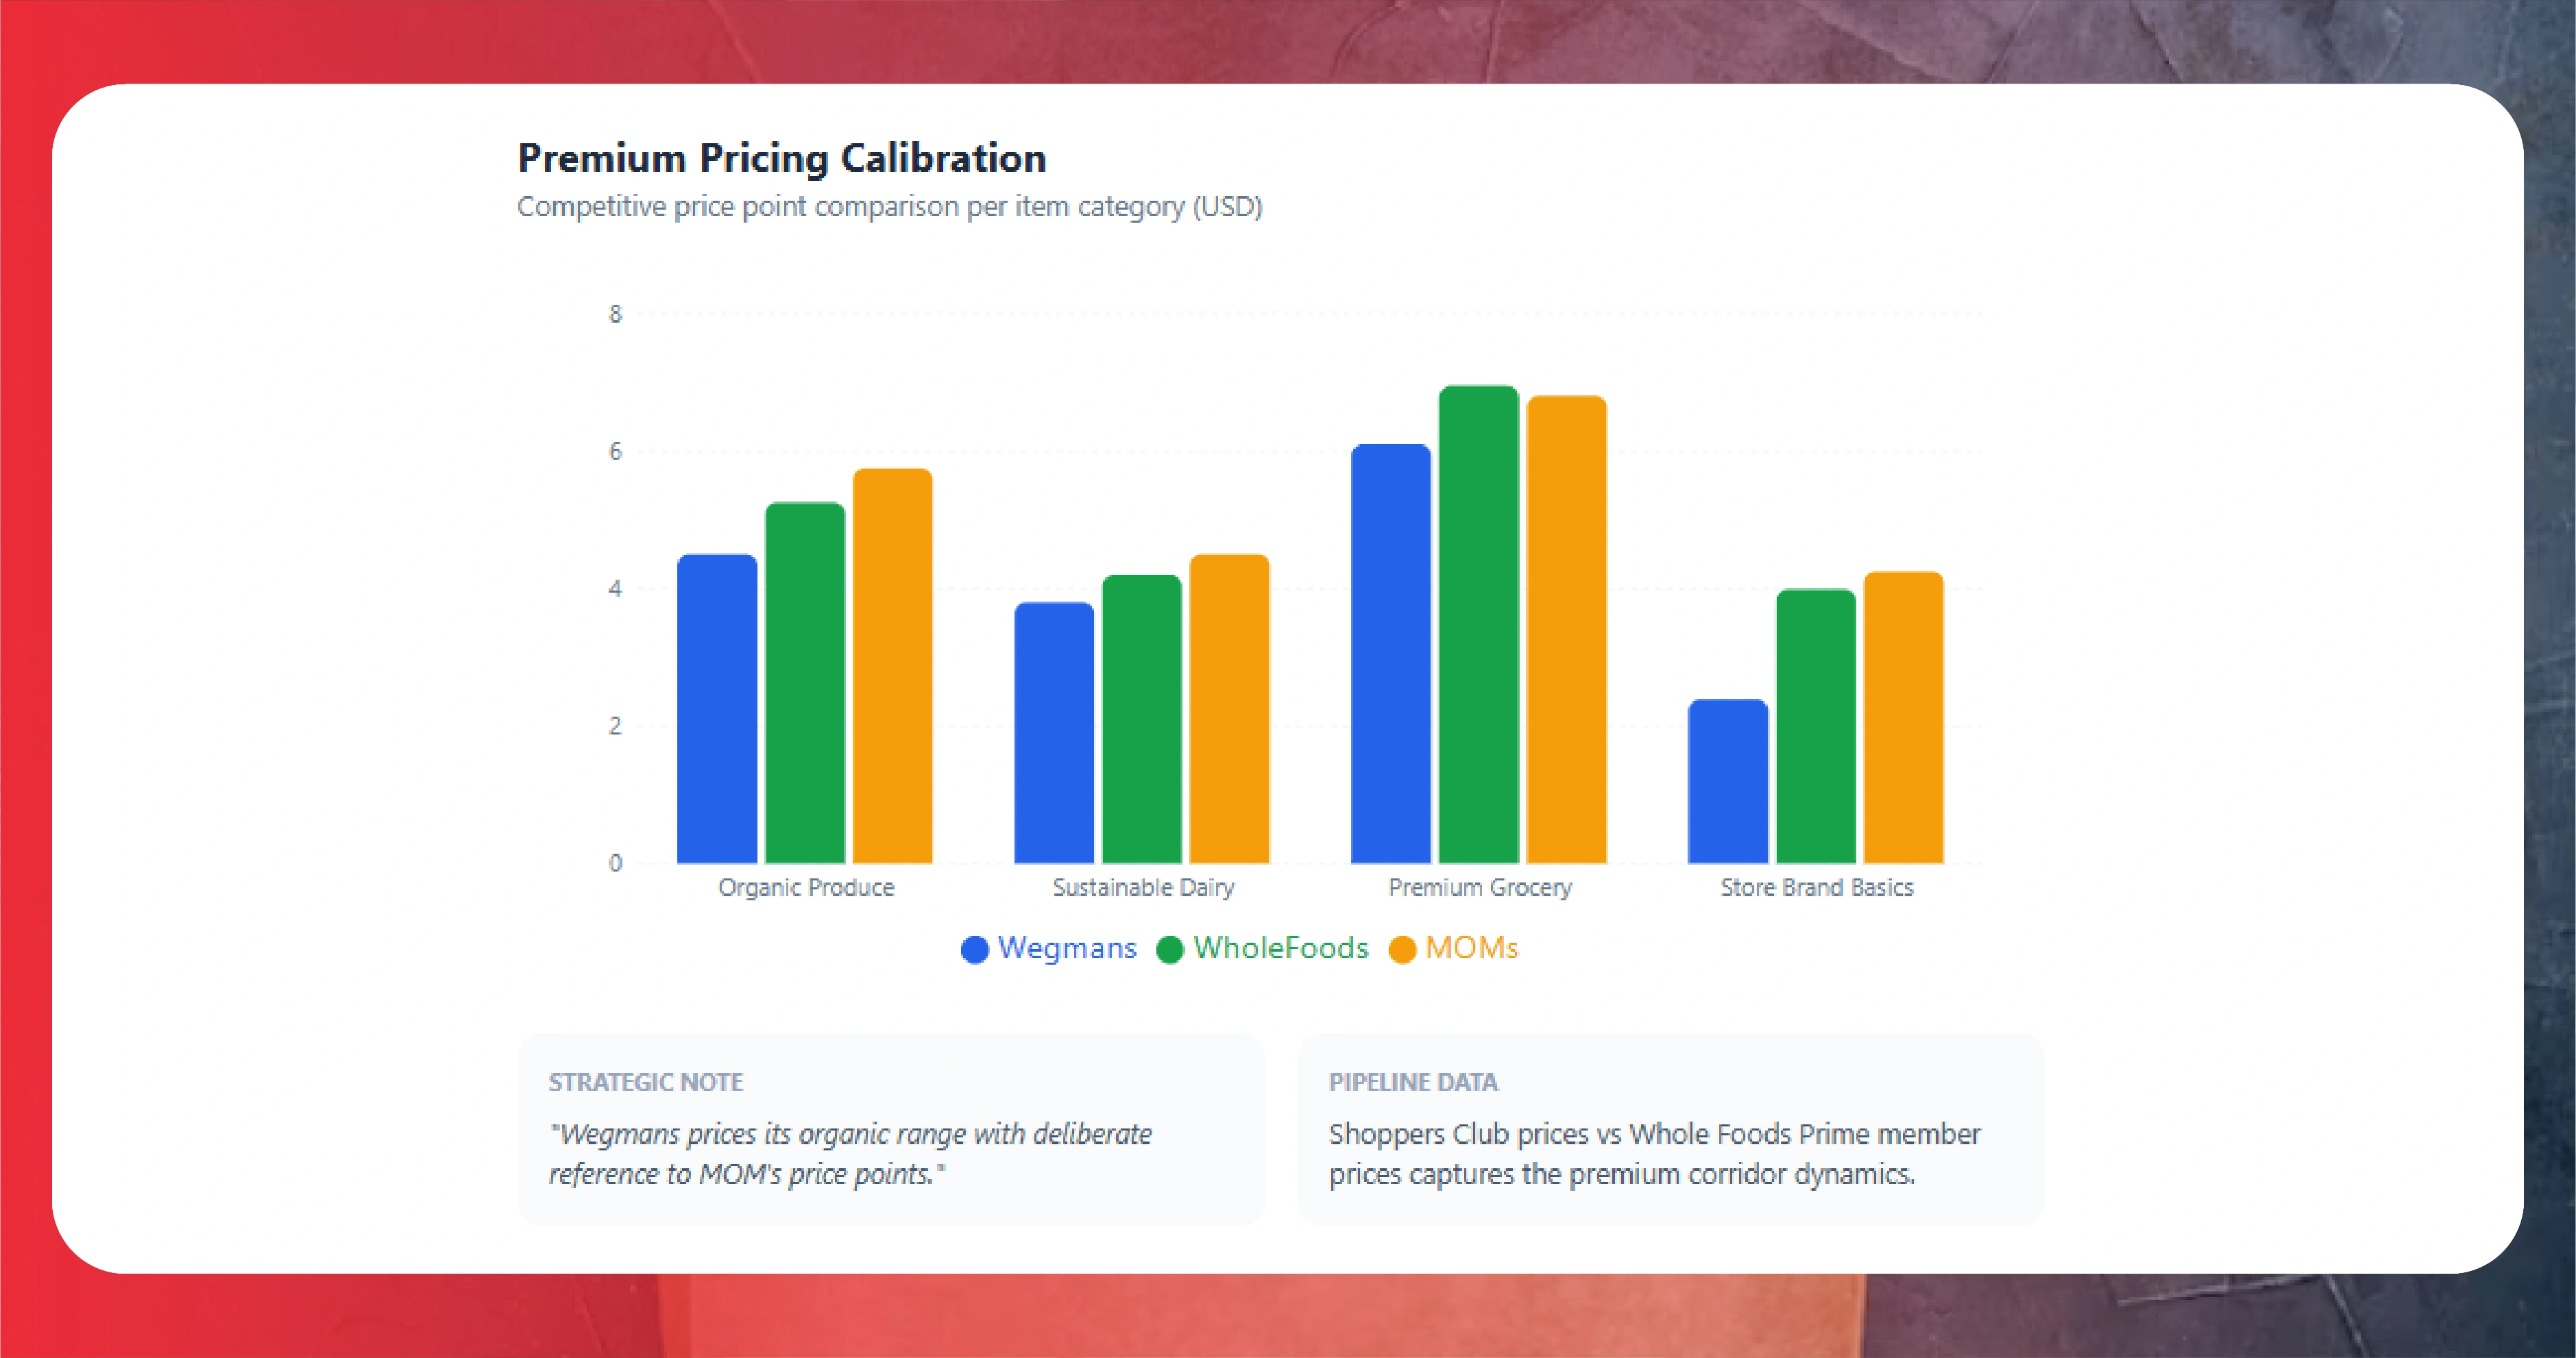The height and width of the screenshot is (1358, 2576).
Task: Toggle the MOMs series legend label
Action: click(1471, 948)
